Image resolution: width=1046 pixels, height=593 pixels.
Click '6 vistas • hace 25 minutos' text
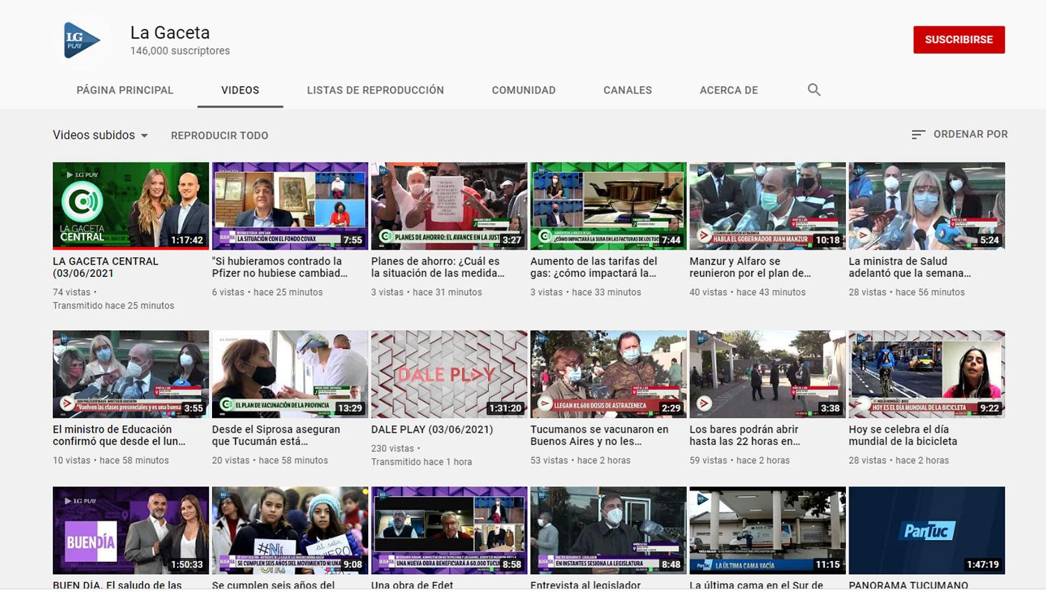(x=268, y=292)
